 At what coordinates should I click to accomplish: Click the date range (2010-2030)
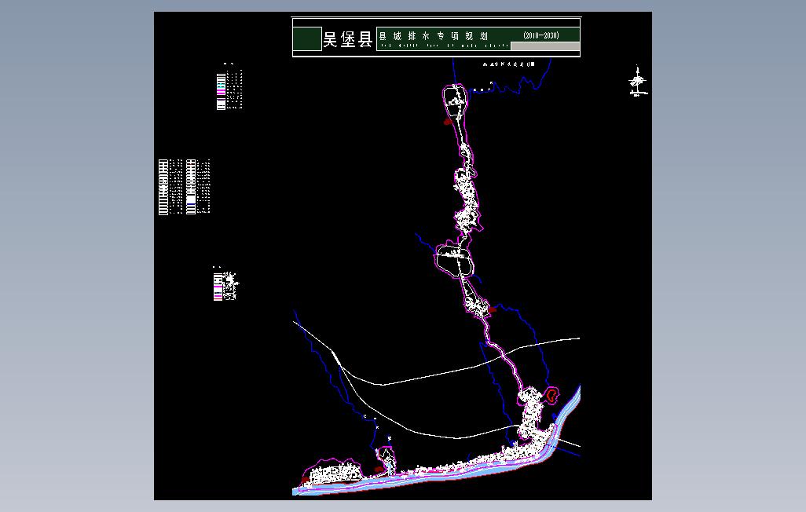click(540, 35)
